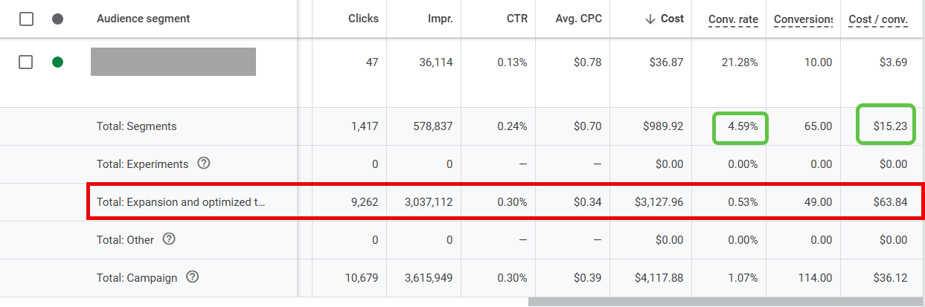Click the Avg. CPC column header

578,19
